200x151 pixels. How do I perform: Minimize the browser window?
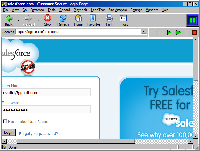[185, 4]
